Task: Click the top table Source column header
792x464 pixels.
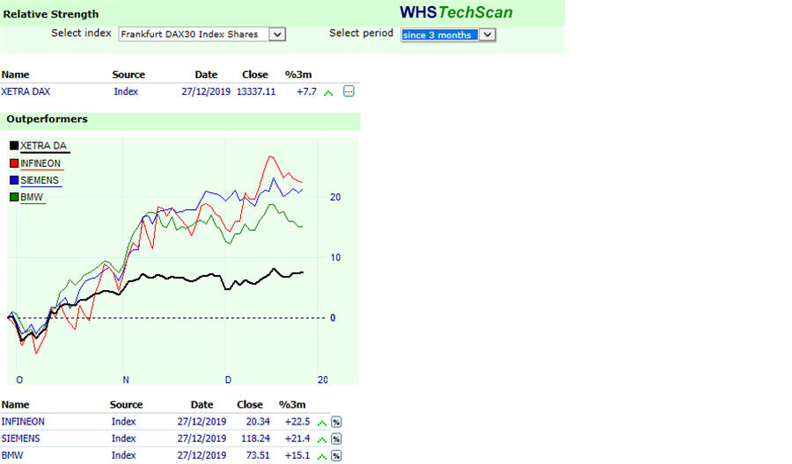Action: pos(128,75)
